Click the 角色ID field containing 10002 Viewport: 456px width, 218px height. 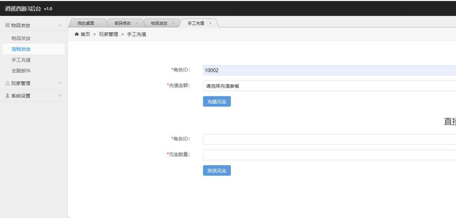tap(306, 70)
